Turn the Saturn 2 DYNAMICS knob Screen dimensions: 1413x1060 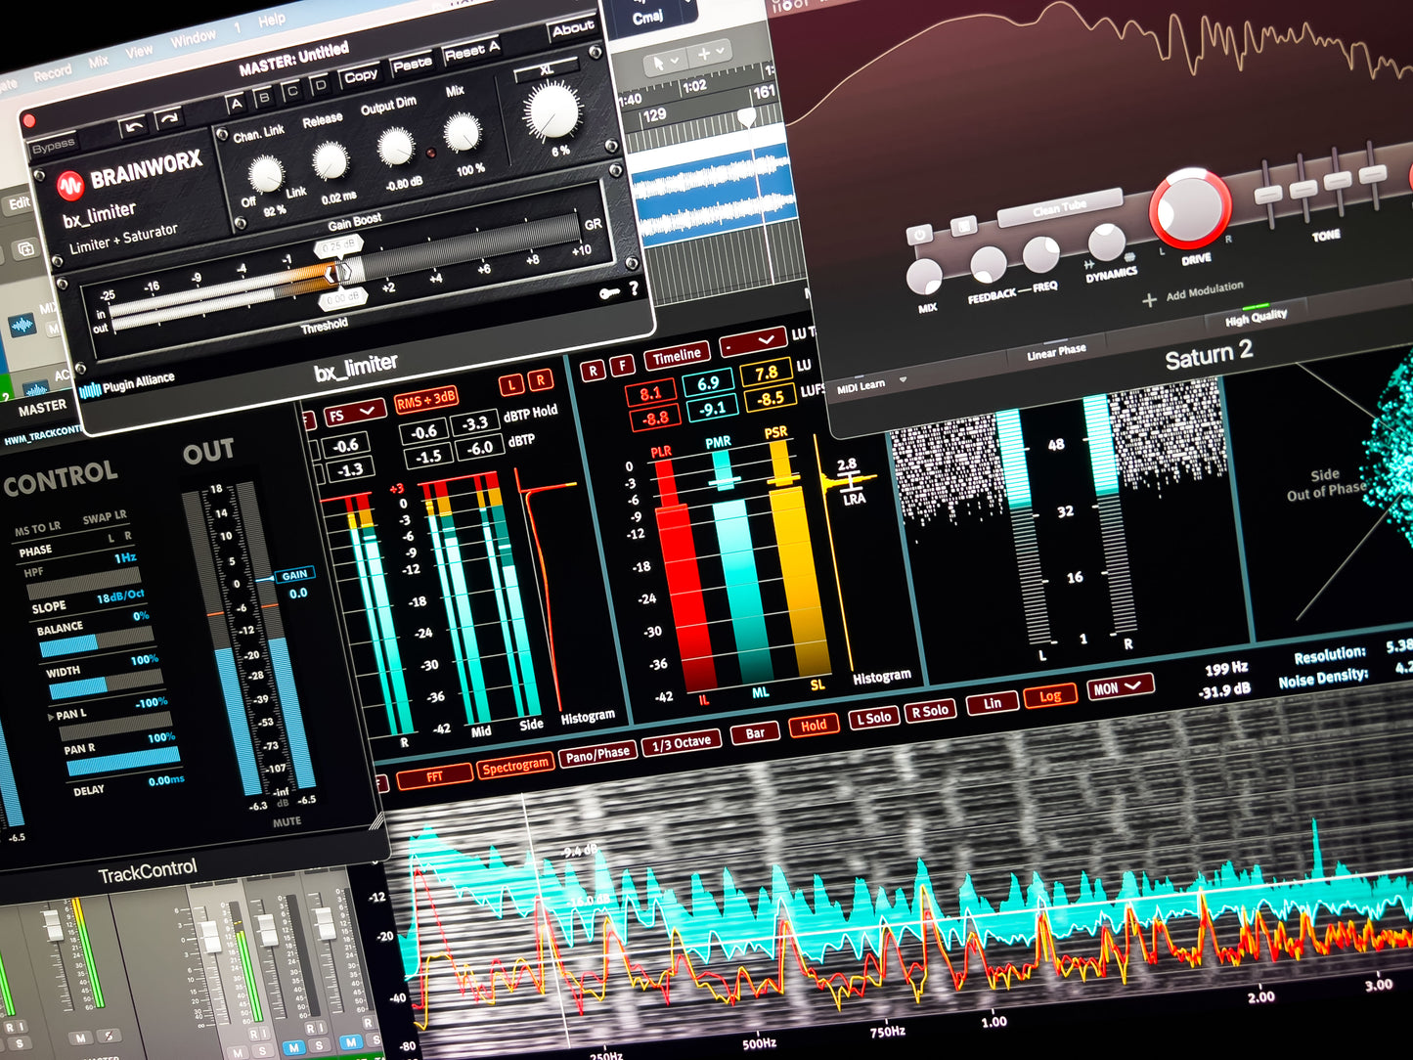1106,241
